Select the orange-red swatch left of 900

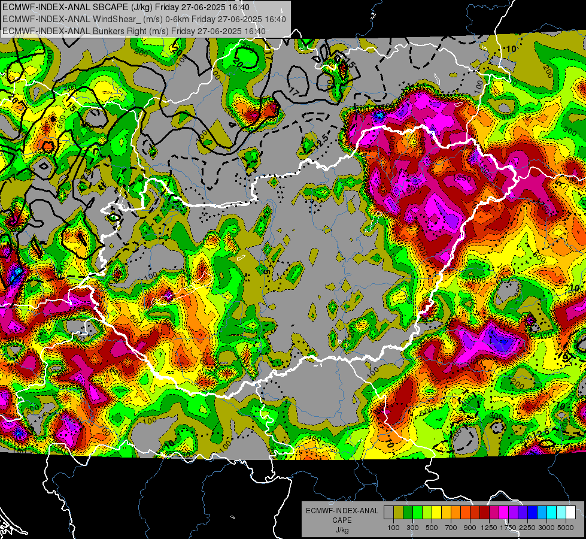point(465,513)
